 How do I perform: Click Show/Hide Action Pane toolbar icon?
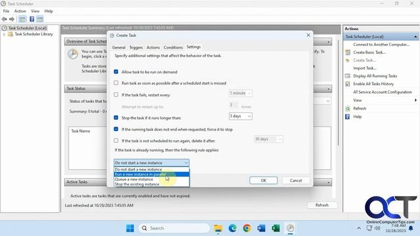coord(40,19)
